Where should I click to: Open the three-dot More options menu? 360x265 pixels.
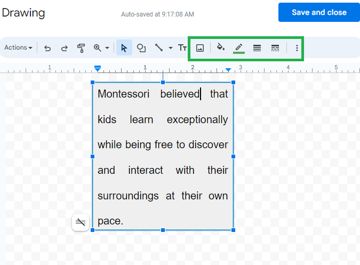[x=297, y=48]
